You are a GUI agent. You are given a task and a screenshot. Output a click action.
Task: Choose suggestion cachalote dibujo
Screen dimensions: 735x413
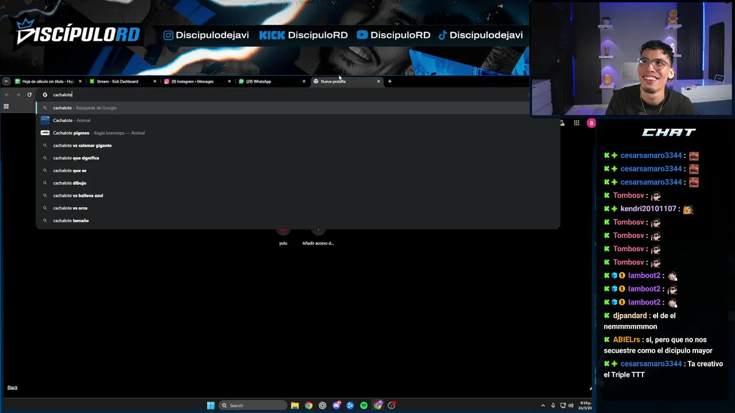pyautogui.click(x=298, y=183)
